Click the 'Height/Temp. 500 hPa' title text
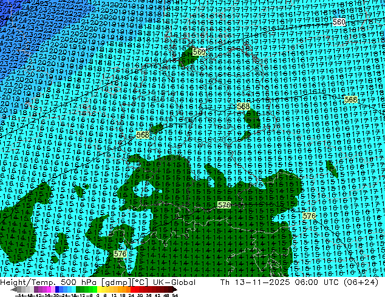This screenshot has height=297, width=385. click(x=48, y=282)
